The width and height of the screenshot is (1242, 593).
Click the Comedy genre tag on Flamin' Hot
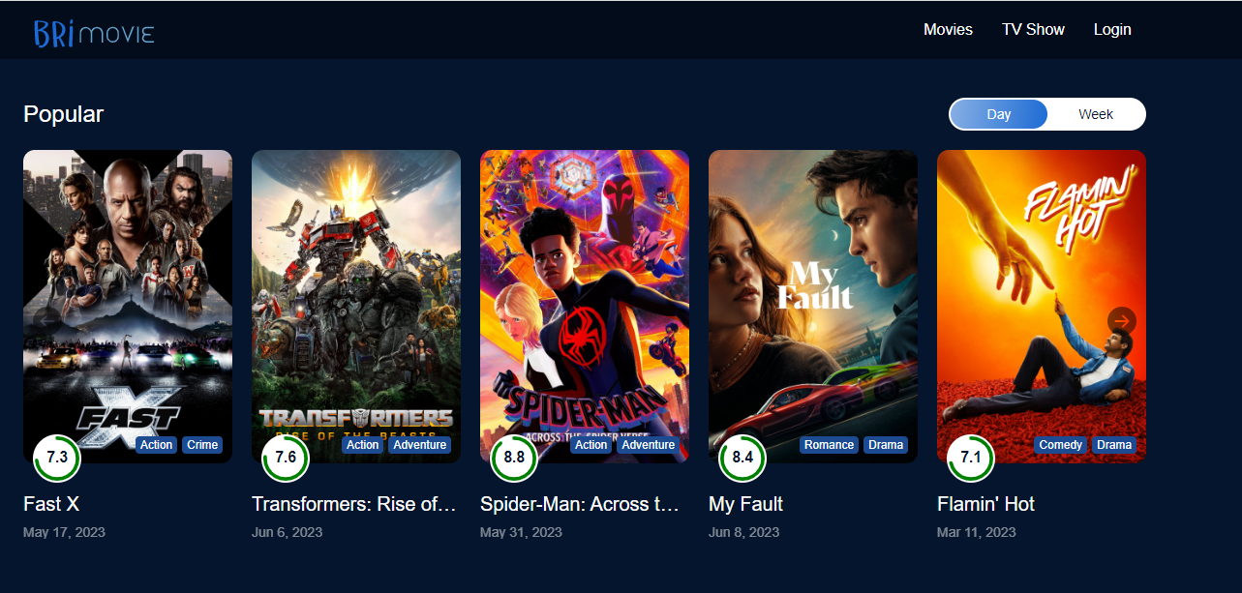point(1060,445)
